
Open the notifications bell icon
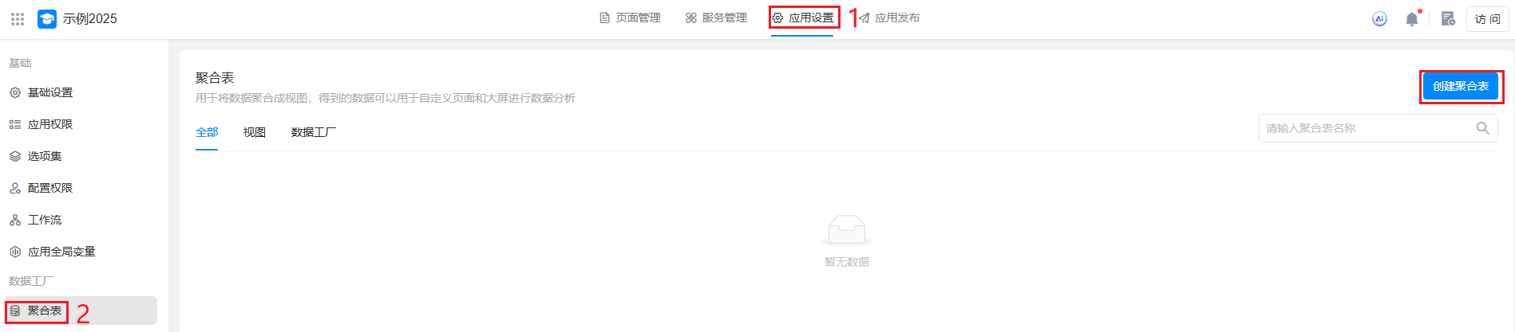(1411, 18)
